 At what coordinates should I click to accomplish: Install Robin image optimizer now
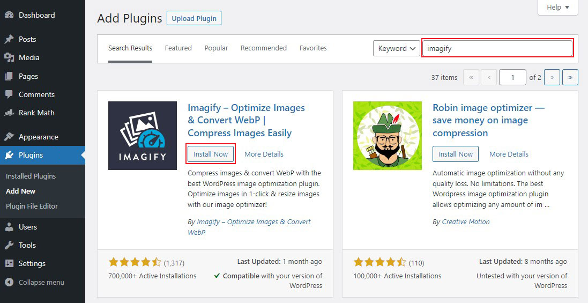[456, 154]
